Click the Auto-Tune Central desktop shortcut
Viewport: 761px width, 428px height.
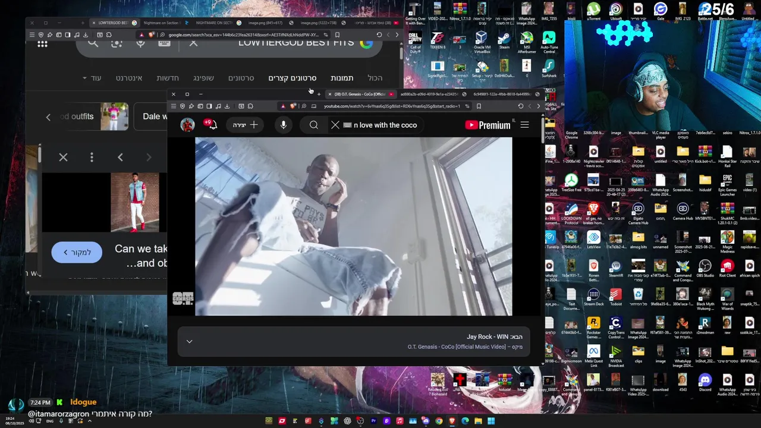(x=549, y=42)
